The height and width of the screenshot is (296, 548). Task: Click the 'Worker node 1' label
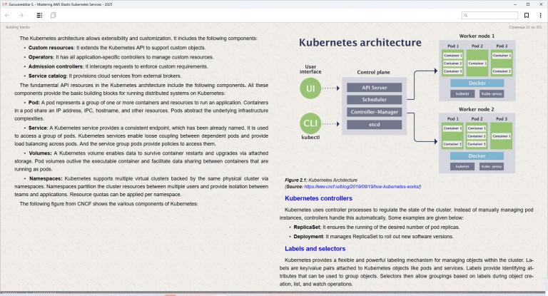click(477, 36)
